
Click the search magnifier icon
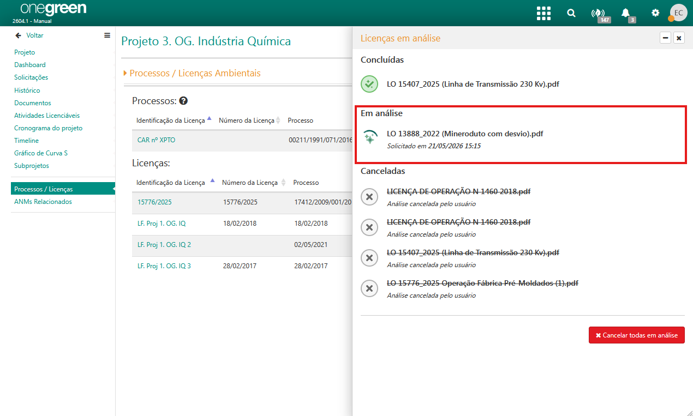[571, 13]
